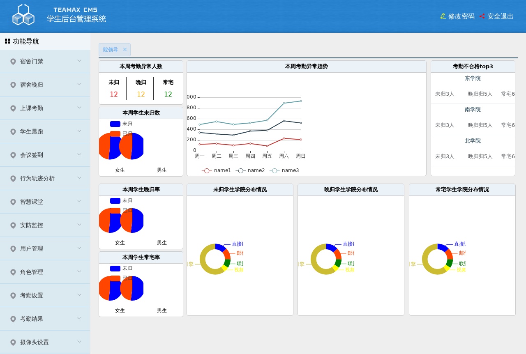Toggle name1 series in trend chart legend
The width and height of the screenshot is (526, 354).
coord(216,170)
